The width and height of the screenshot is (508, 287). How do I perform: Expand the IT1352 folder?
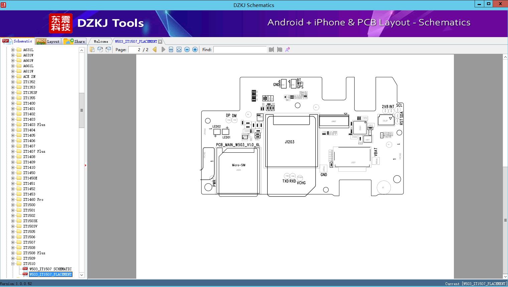pos(13,82)
